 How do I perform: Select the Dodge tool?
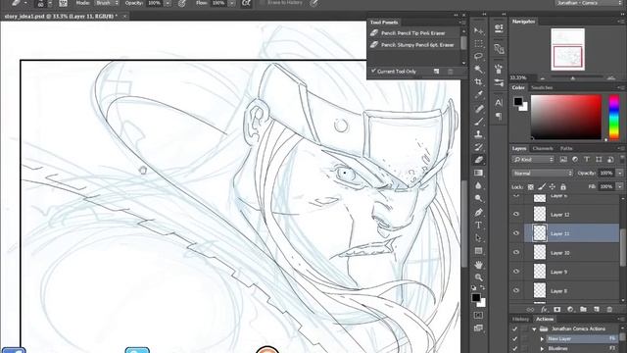478,198
